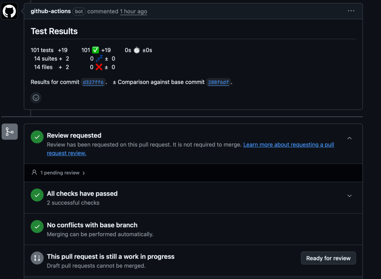Click the person icon next to pending review

[34, 172]
